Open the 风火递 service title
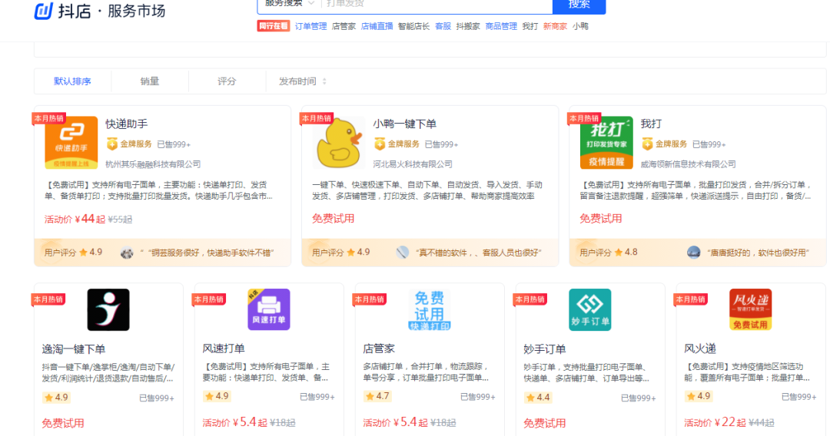The height and width of the screenshot is (436, 830). point(700,348)
